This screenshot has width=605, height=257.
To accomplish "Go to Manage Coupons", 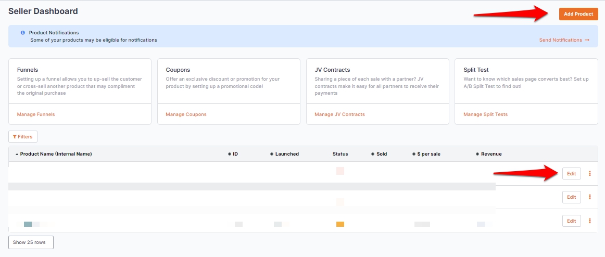I will [186, 114].
